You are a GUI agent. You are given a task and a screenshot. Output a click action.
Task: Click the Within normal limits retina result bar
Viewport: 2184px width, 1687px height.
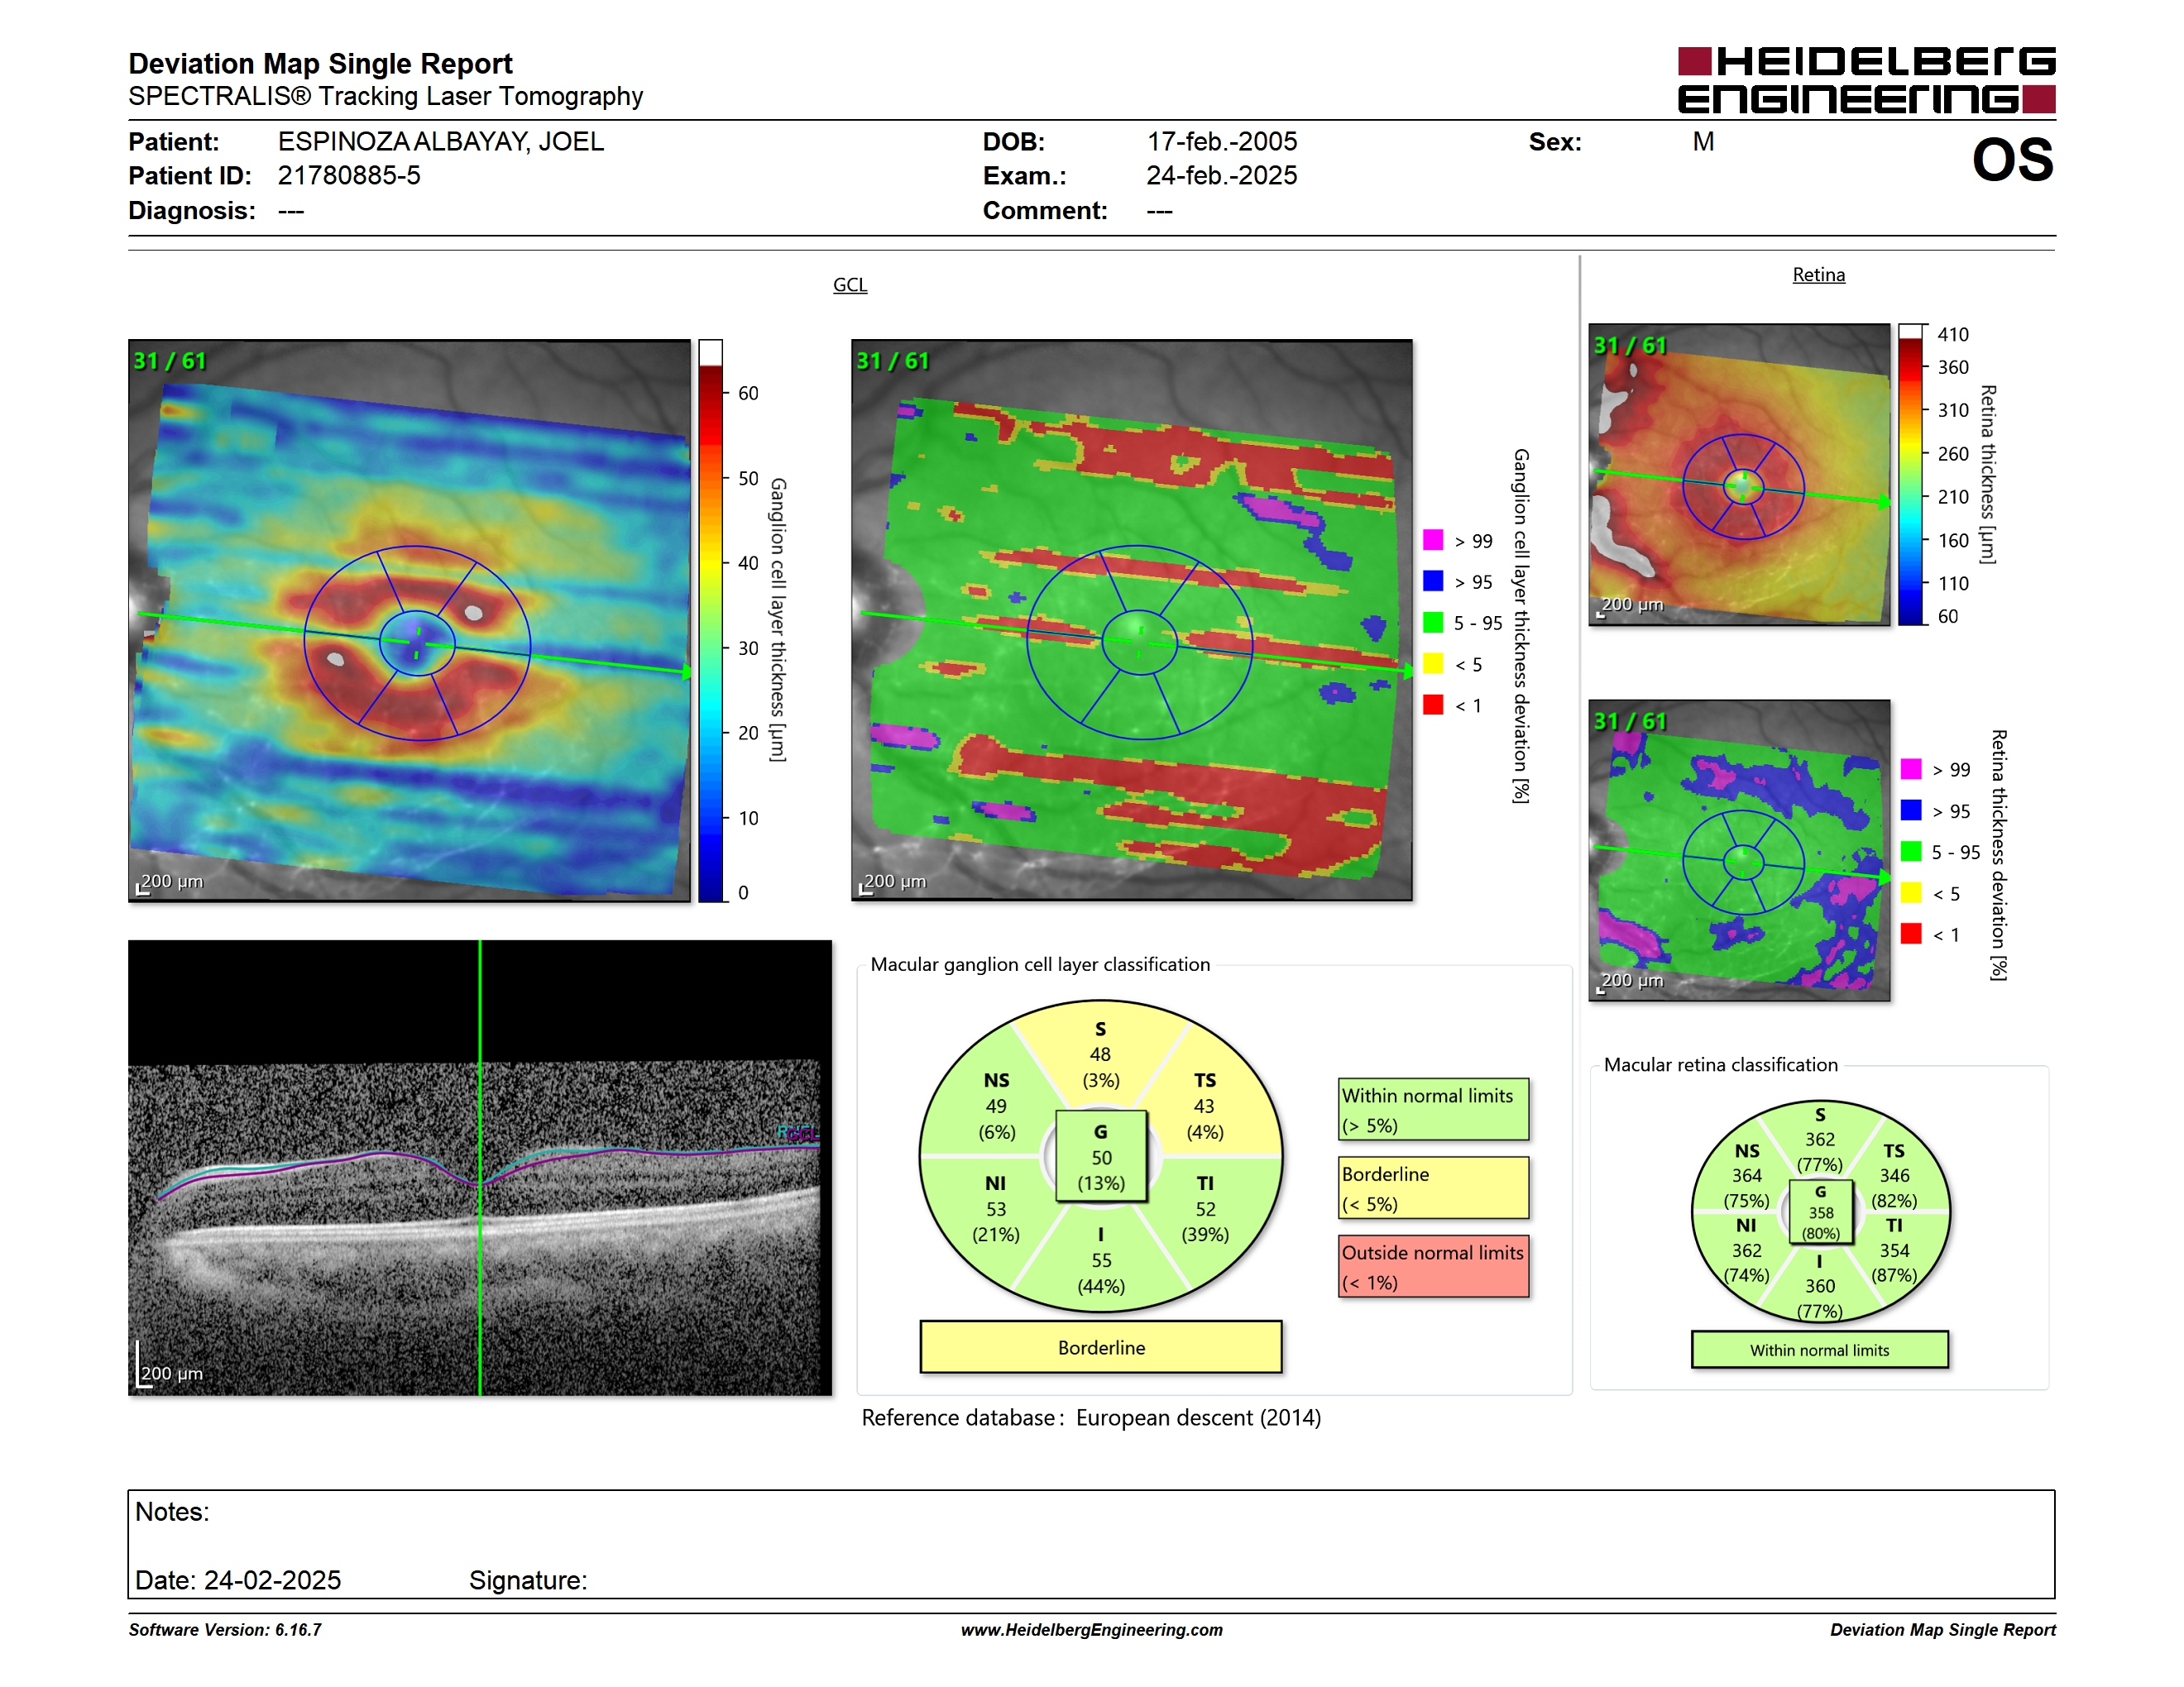(1819, 1350)
